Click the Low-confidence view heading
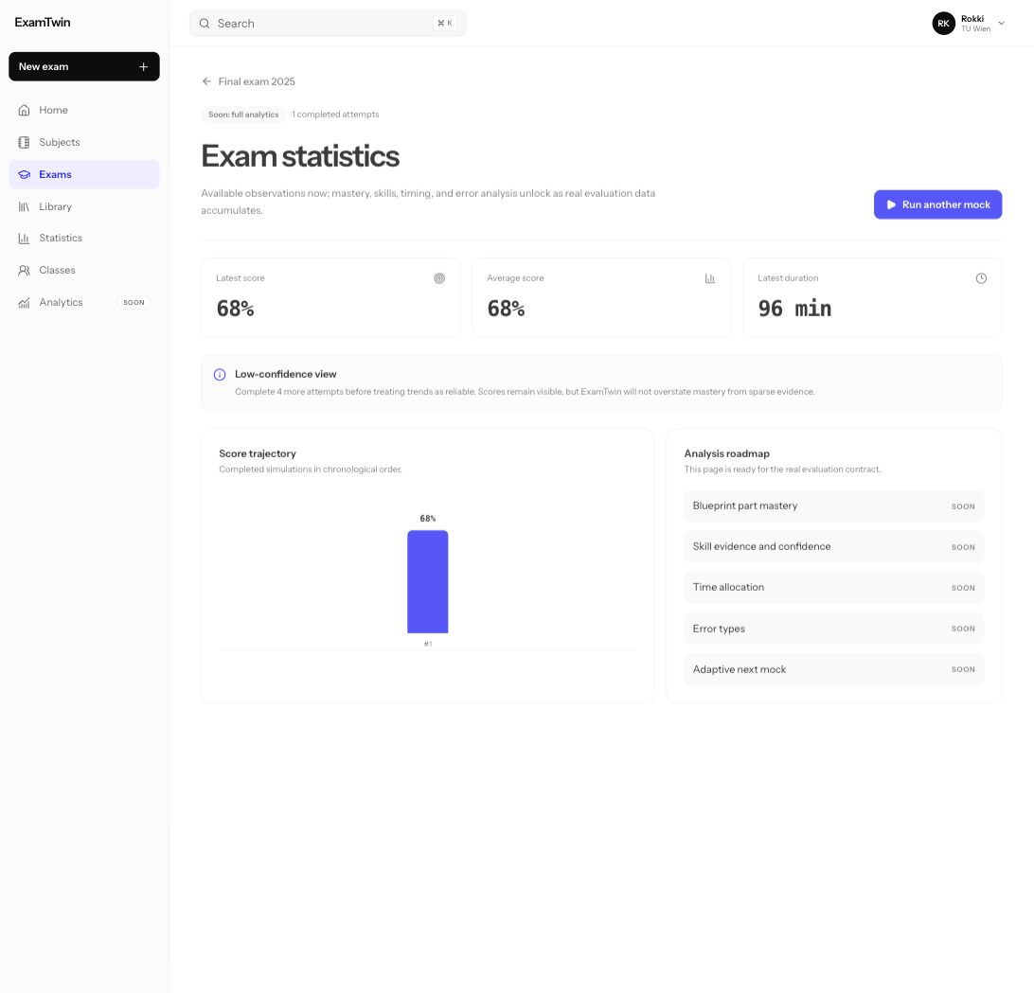This screenshot has width=1034, height=993. (x=286, y=374)
